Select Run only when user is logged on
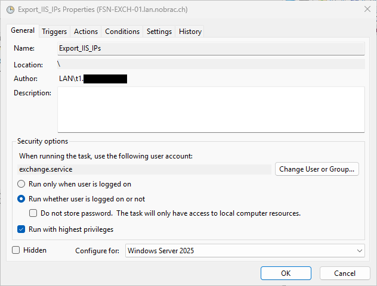The height and width of the screenshot is (286, 377). (21, 184)
